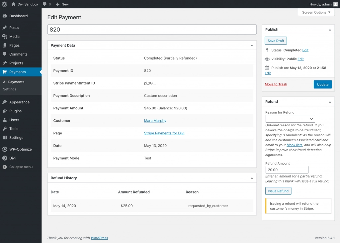This screenshot has height=243, width=340.
Task: Click the Issue Refund button
Action: pos(278,191)
